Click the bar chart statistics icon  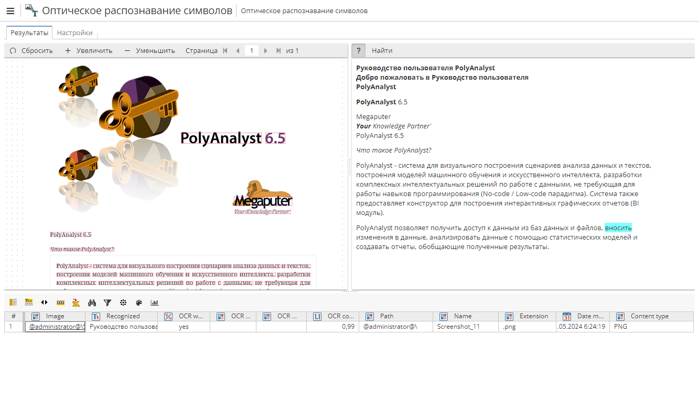[155, 303]
